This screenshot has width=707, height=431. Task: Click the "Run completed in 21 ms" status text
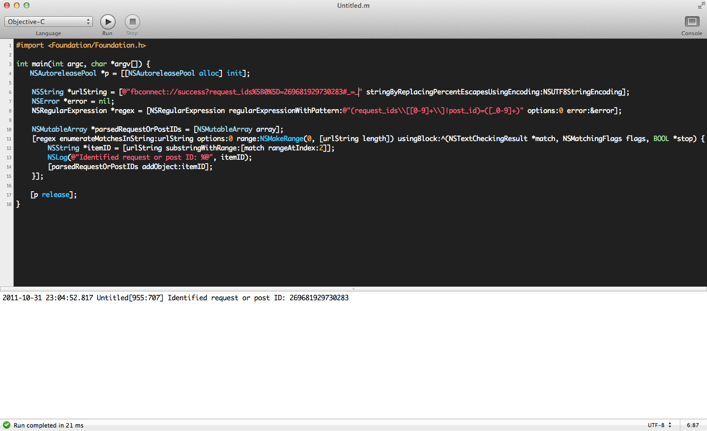[49, 425]
